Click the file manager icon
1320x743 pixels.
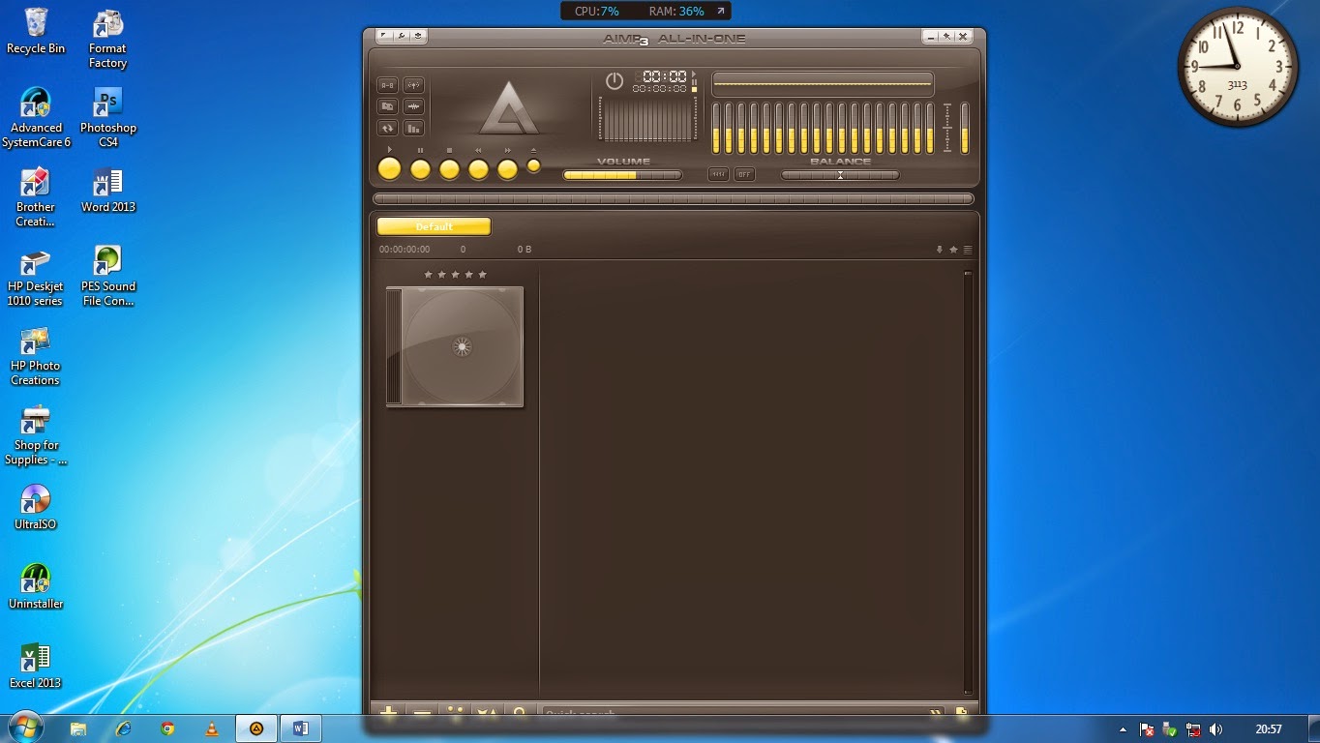click(x=387, y=106)
